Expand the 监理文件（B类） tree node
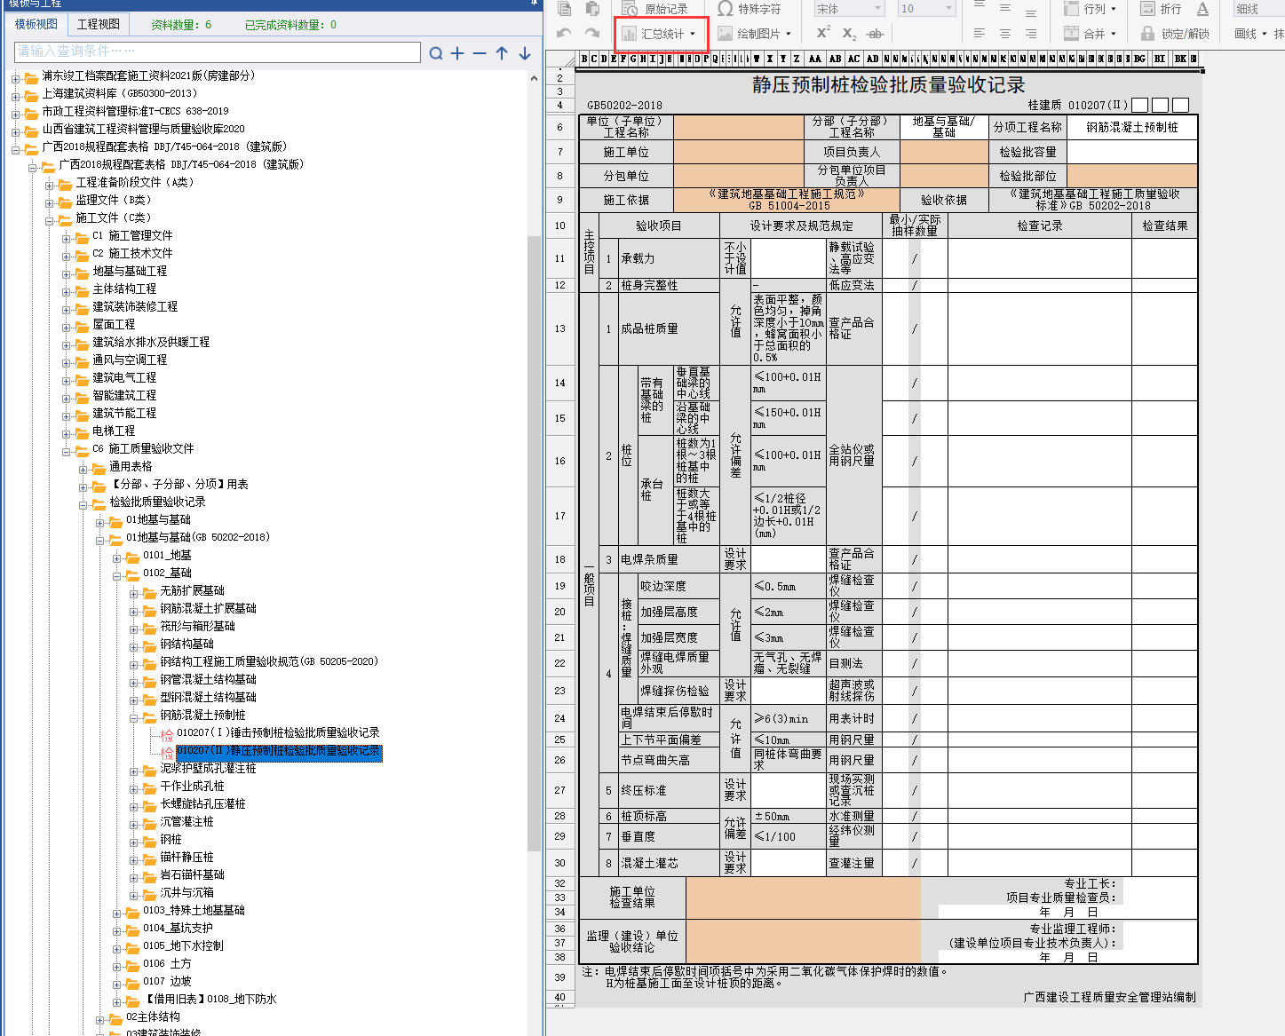Image resolution: width=1285 pixels, height=1036 pixels. click(50, 202)
